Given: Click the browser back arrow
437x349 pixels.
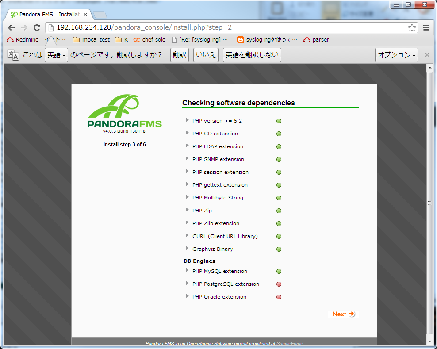Looking at the screenshot, I should point(11,27).
